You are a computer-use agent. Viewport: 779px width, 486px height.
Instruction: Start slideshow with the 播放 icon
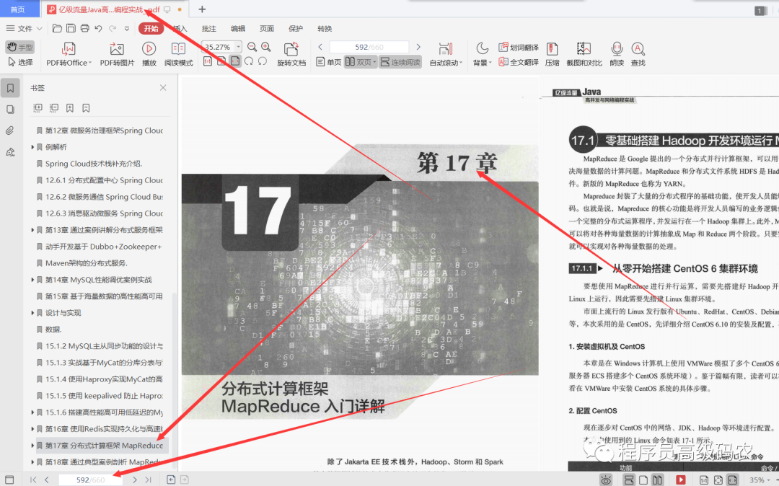point(149,48)
